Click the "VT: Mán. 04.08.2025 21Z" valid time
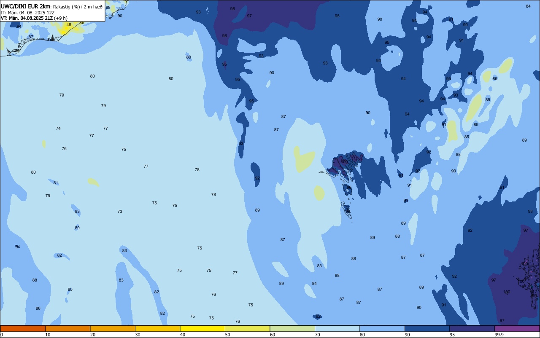The height and width of the screenshot is (338, 540). click(x=26, y=18)
